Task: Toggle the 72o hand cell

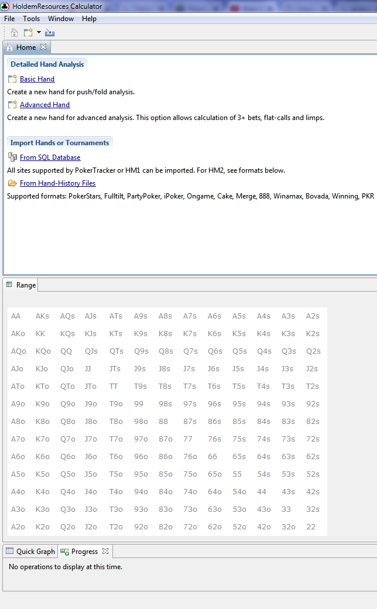Action: click(x=190, y=527)
